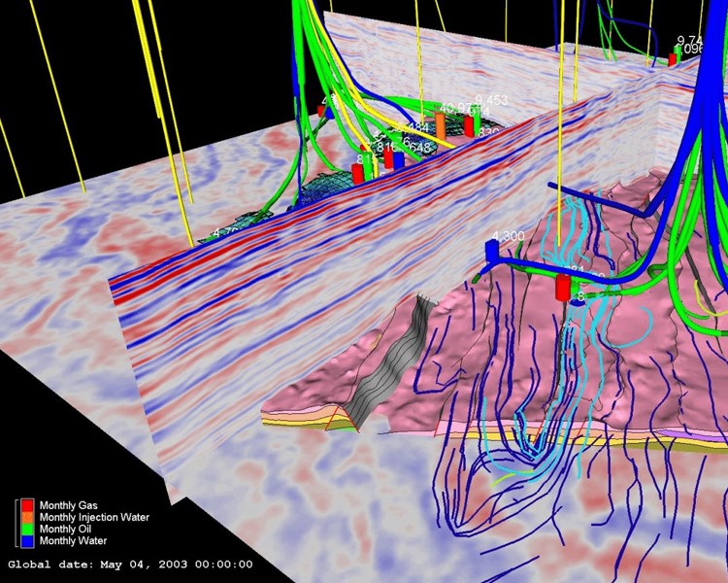Select the Monthly Injection Water legend label
The image size is (728, 583).
point(93,517)
